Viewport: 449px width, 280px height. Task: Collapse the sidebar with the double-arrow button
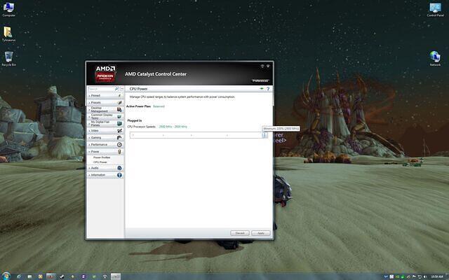point(122,89)
